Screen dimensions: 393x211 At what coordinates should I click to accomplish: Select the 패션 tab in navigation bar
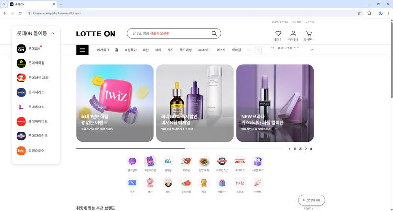146,50
